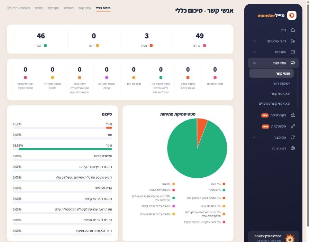Image resolution: width=310 pixels, height=242 pixels.
Task: Switch to the top אנשי קשר tab
Action: click(85, 8)
